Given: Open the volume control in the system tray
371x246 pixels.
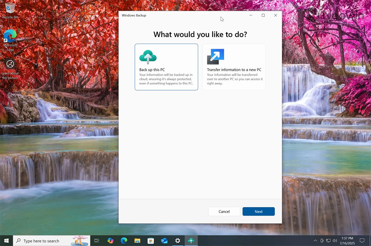Looking at the screenshot, I should coord(335,240).
